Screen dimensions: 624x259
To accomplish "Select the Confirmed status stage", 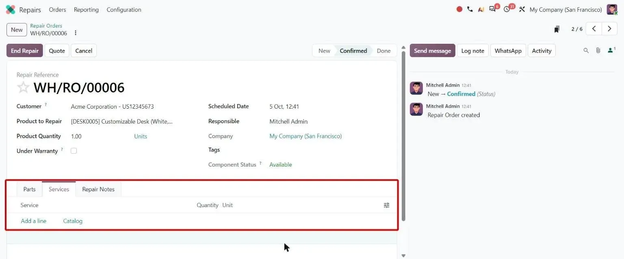I will point(353,51).
